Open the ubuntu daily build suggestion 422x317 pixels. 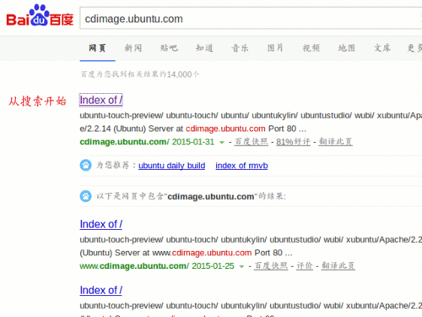171,166
